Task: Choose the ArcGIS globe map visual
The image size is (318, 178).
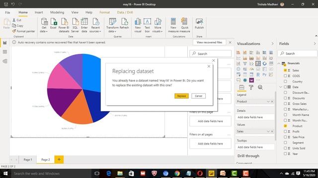Action: click(245, 80)
